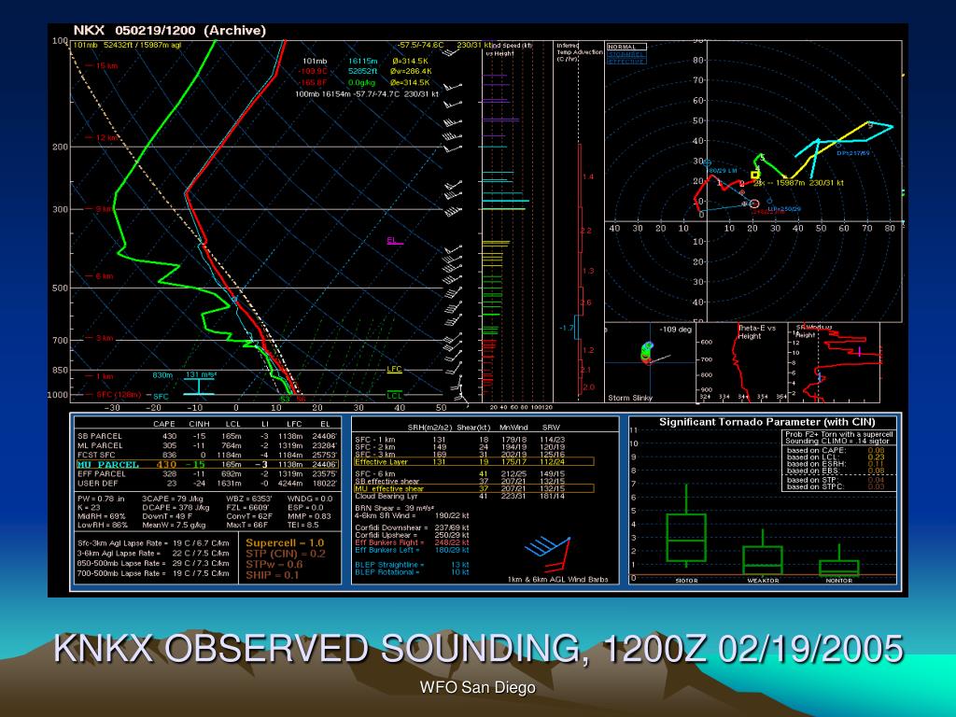Select the USER DEF parcel row
The height and width of the screenshot is (717, 956).
pos(206,484)
